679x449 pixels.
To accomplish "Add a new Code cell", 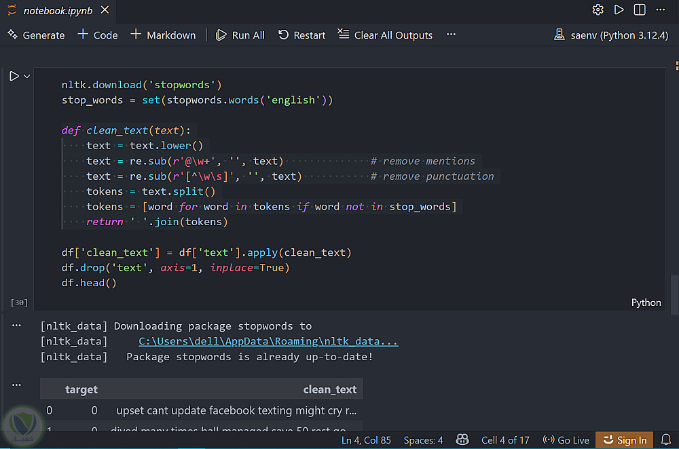I will click(x=98, y=35).
